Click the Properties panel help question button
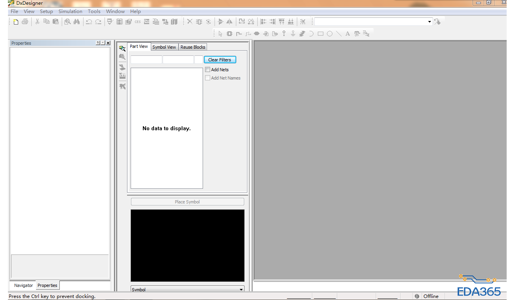 coord(98,43)
